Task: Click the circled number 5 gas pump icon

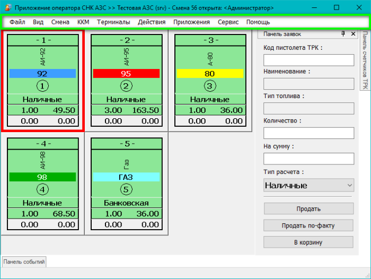Action: [126, 189]
